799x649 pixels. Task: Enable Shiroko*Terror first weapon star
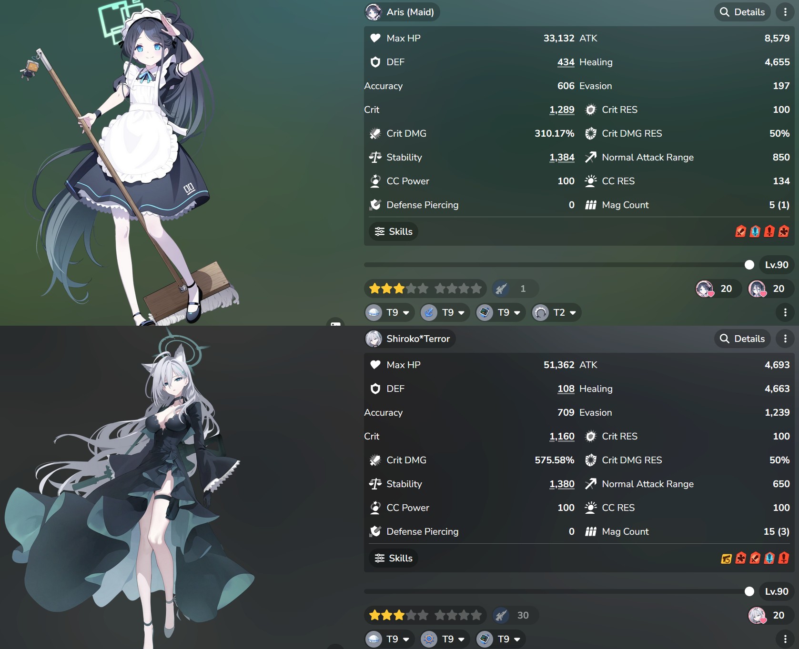[x=440, y=615]
